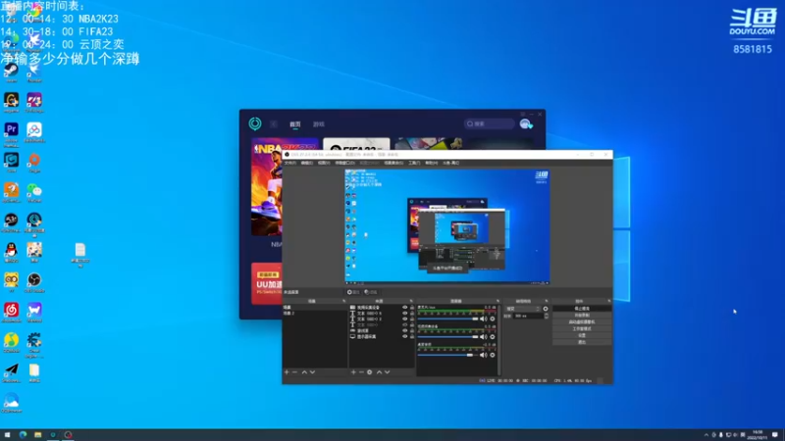
Task: Open 设置 button in OBS controls
Action: (582, 335)
